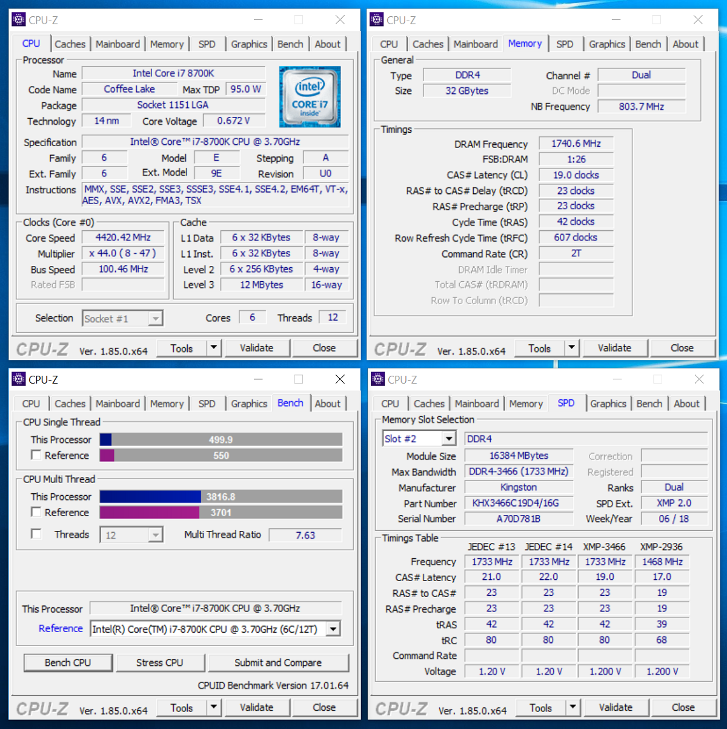Open the Slot #2 memory slot dropdown

pos(448,439)
